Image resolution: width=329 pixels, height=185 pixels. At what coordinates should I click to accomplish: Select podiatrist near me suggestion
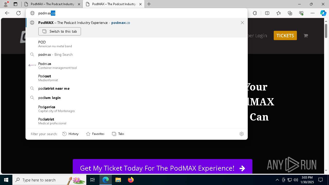[x=136, y=88]
